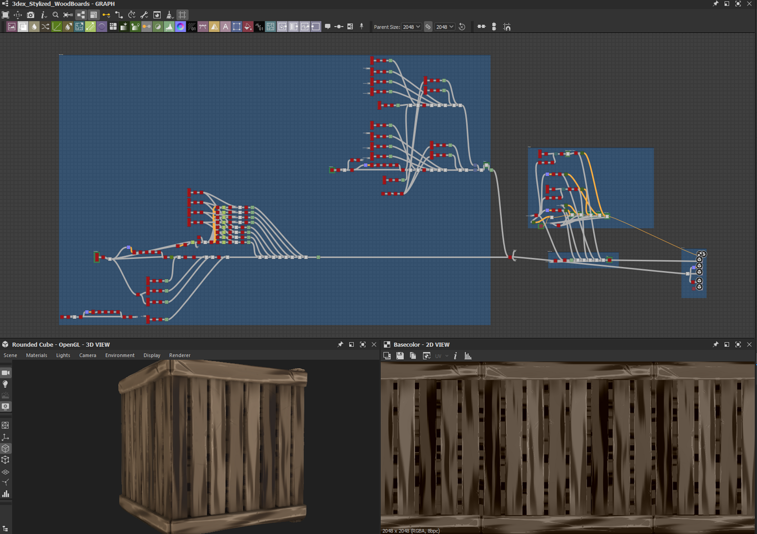This screenshot has height=534, width=757.
Task: Toggle the width-height ratio link
Action: (428, 27)
